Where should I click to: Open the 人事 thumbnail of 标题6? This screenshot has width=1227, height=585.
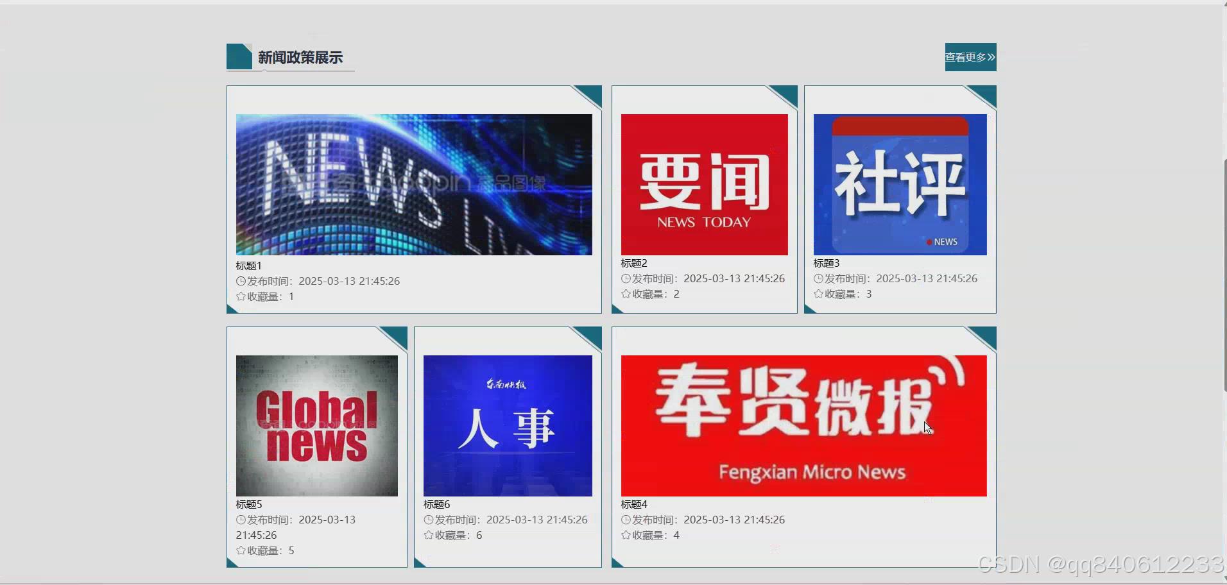(x=508, y=426)
